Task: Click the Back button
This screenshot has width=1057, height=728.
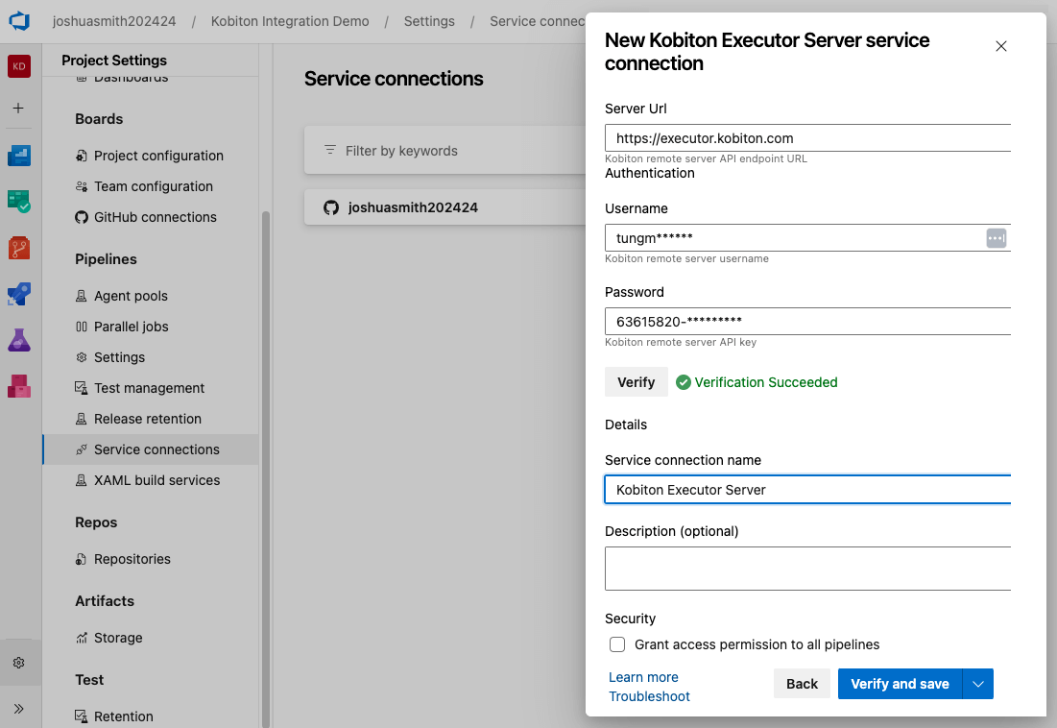Action: click(x=802, y=684)
